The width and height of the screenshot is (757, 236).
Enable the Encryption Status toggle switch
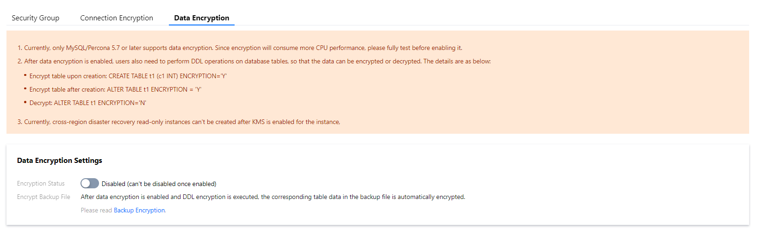point(89,184)
